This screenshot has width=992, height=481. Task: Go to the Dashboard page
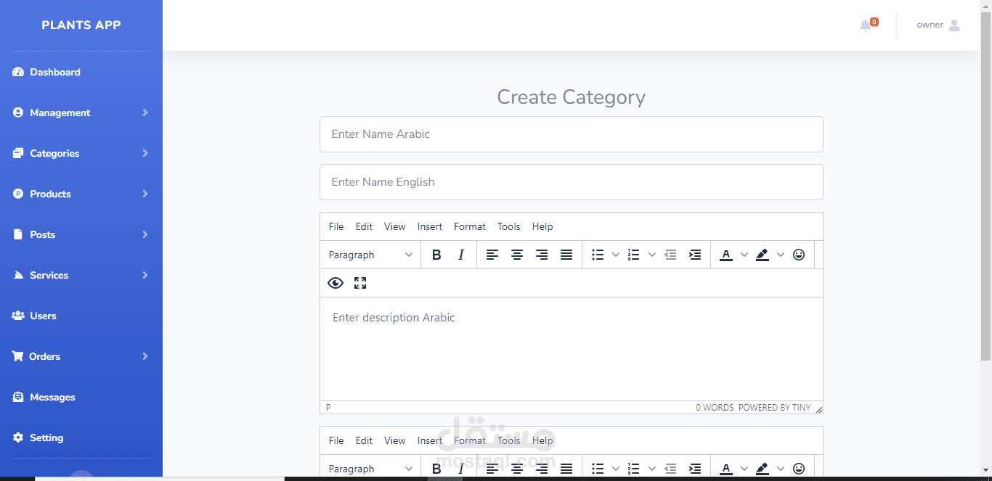55,72
